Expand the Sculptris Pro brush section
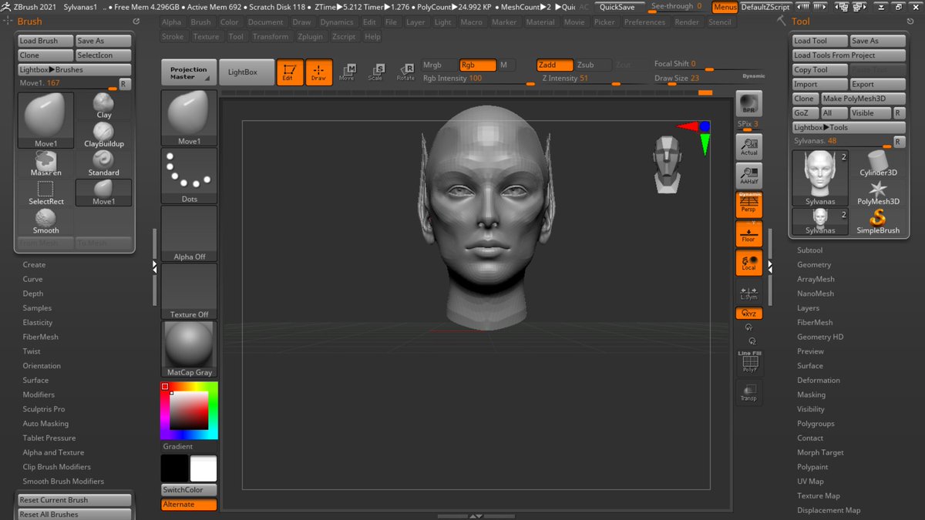The width and height of the screenshot is (925, 520). [44, 409]
